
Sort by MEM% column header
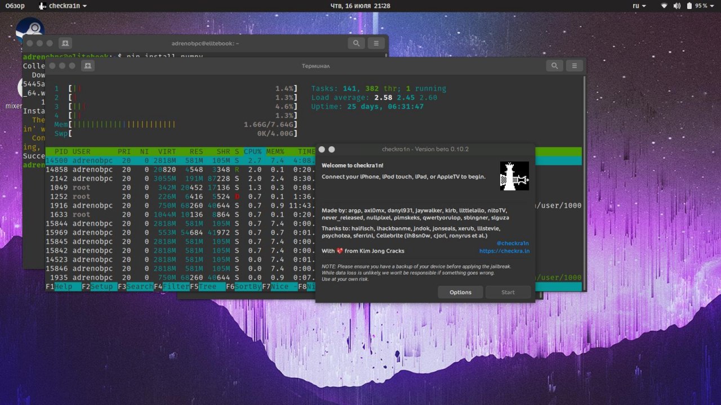[275, 152]
